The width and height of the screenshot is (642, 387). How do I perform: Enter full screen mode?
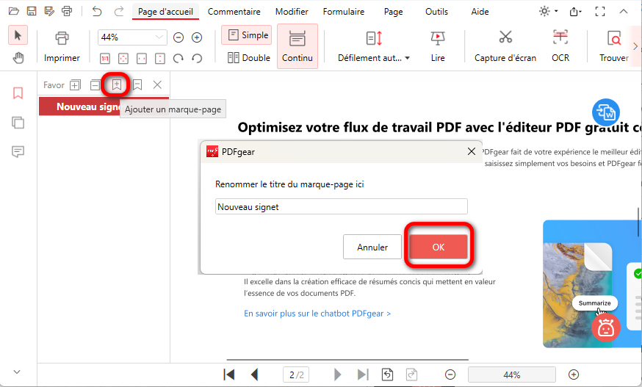[x=600, y=12]
